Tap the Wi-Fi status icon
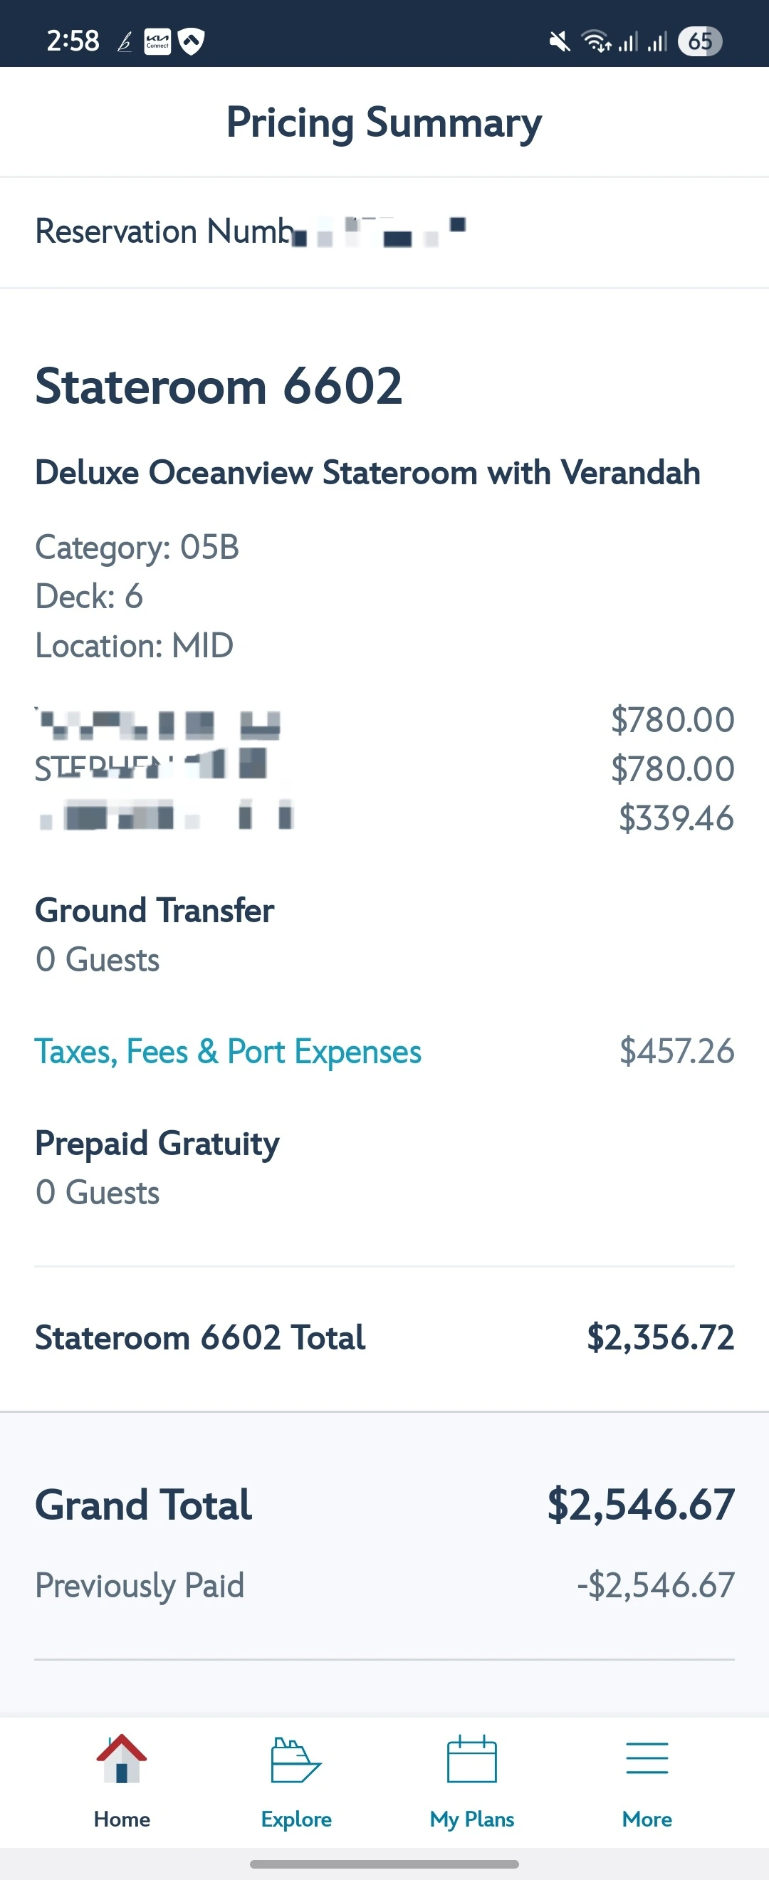This screenshot has width=769, height=1880. (x=595, y=41)
